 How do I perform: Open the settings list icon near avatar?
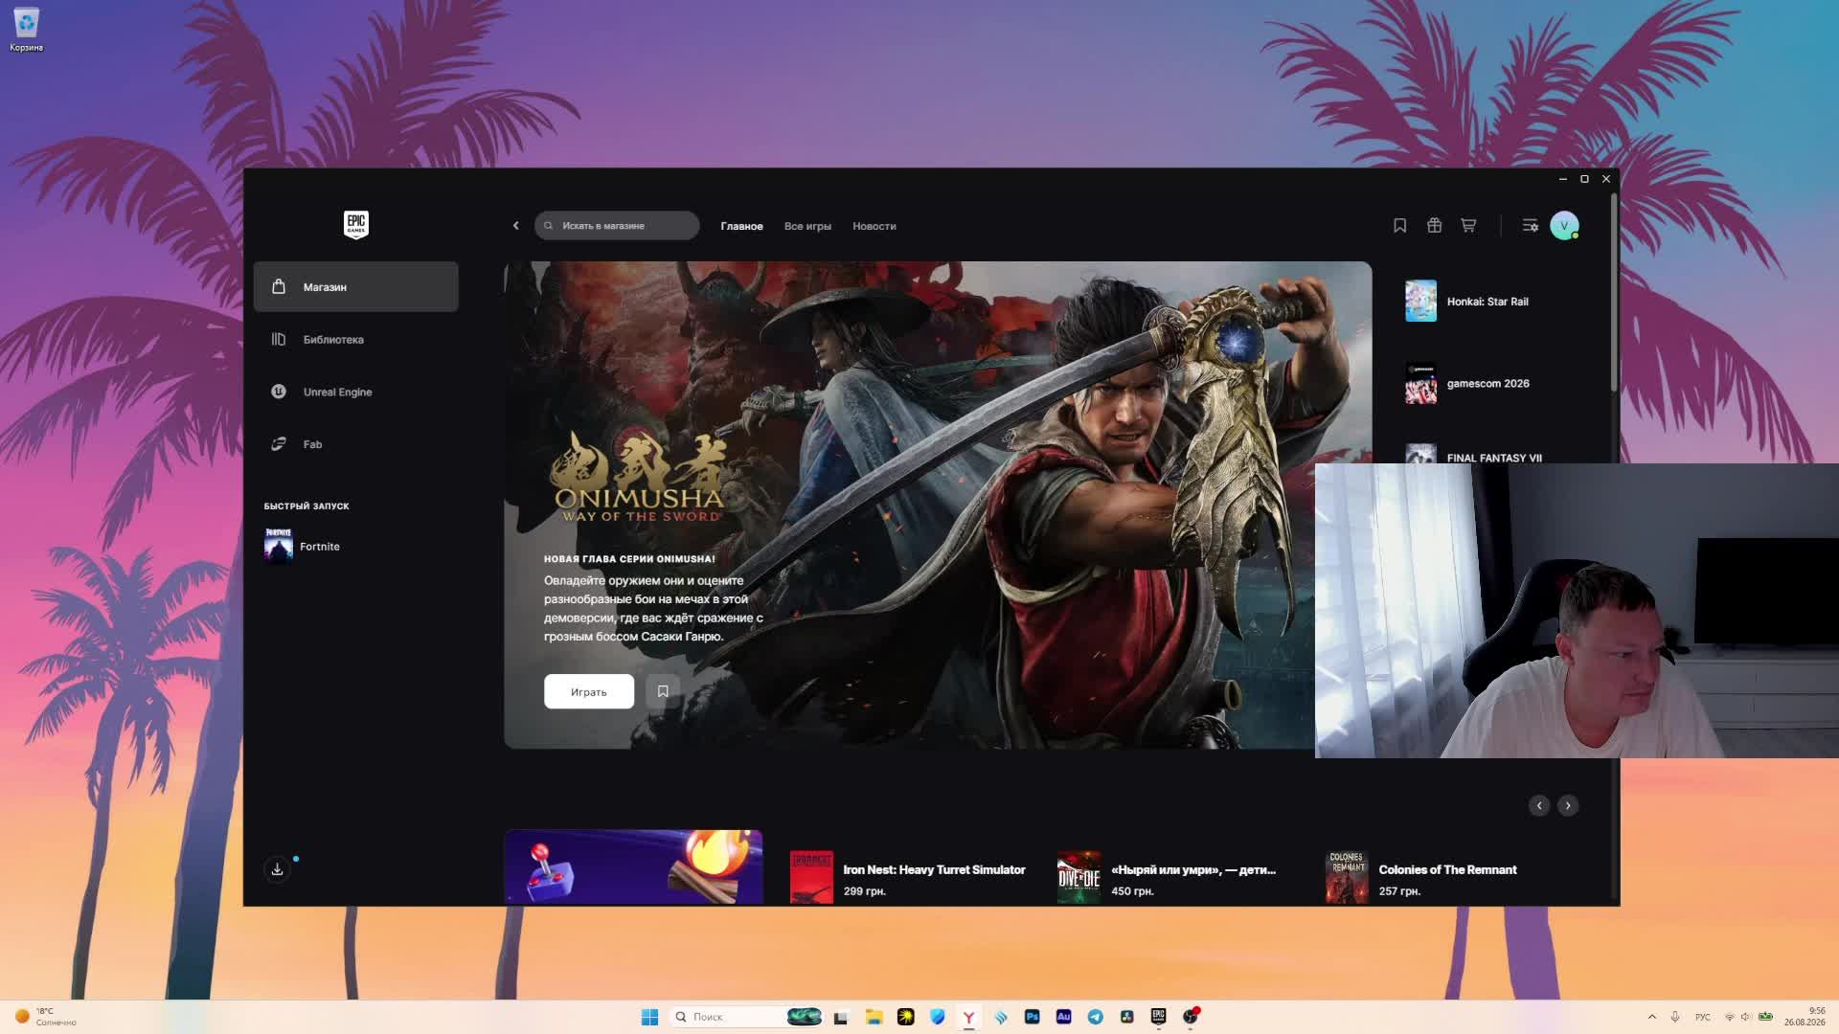(1530, 226)
